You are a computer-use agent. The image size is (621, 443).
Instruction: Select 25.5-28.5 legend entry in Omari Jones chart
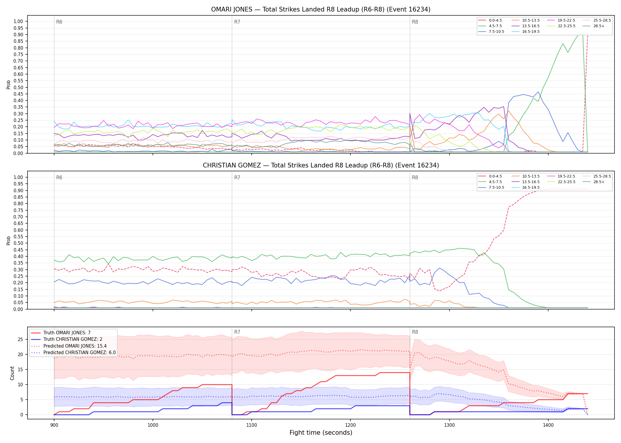pyautogui.click(x=597, y=20)
